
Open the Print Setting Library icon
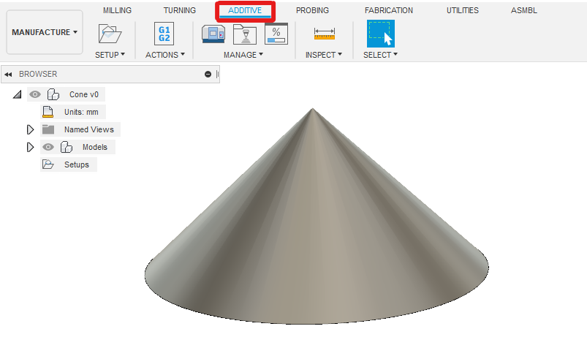pyautogui.click(x=244, y=34)
